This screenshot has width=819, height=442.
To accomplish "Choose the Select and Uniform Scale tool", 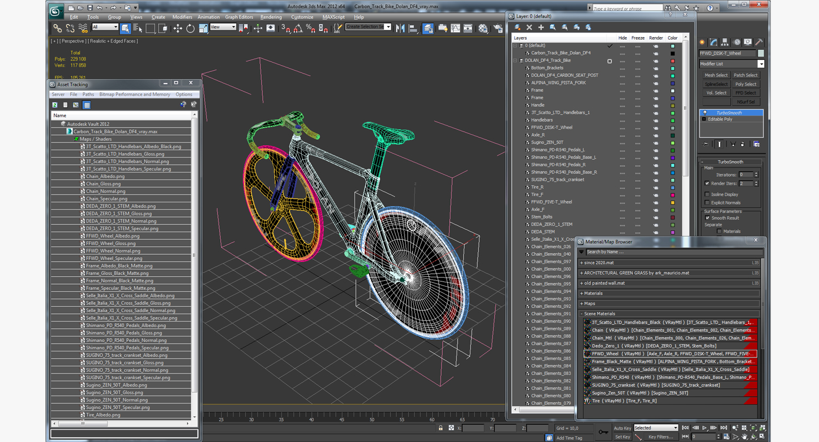I will [x=203, y=28].
